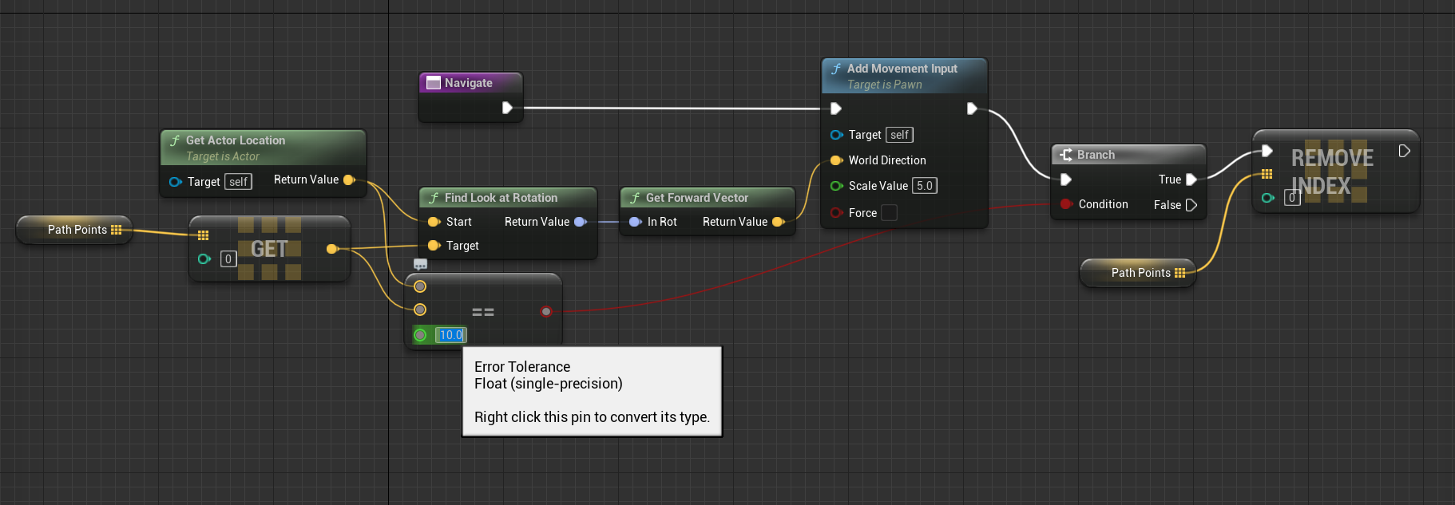The image size is (1455, 505).
Task: Select the Navigate event node title
Action: point(470,83)
